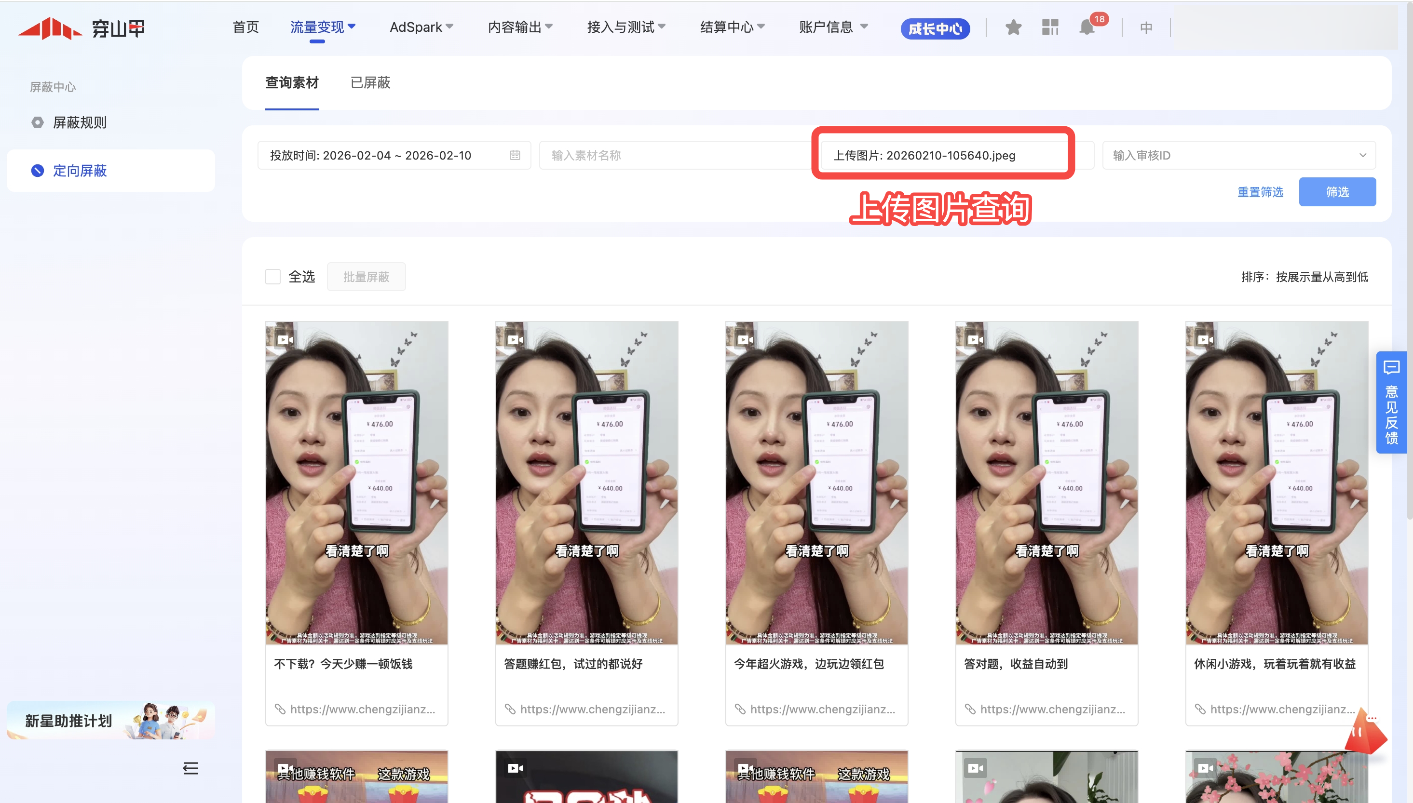Select 屏蔽规则 in the sidebar
The image size is (1413, 803).
click(80, 122)
